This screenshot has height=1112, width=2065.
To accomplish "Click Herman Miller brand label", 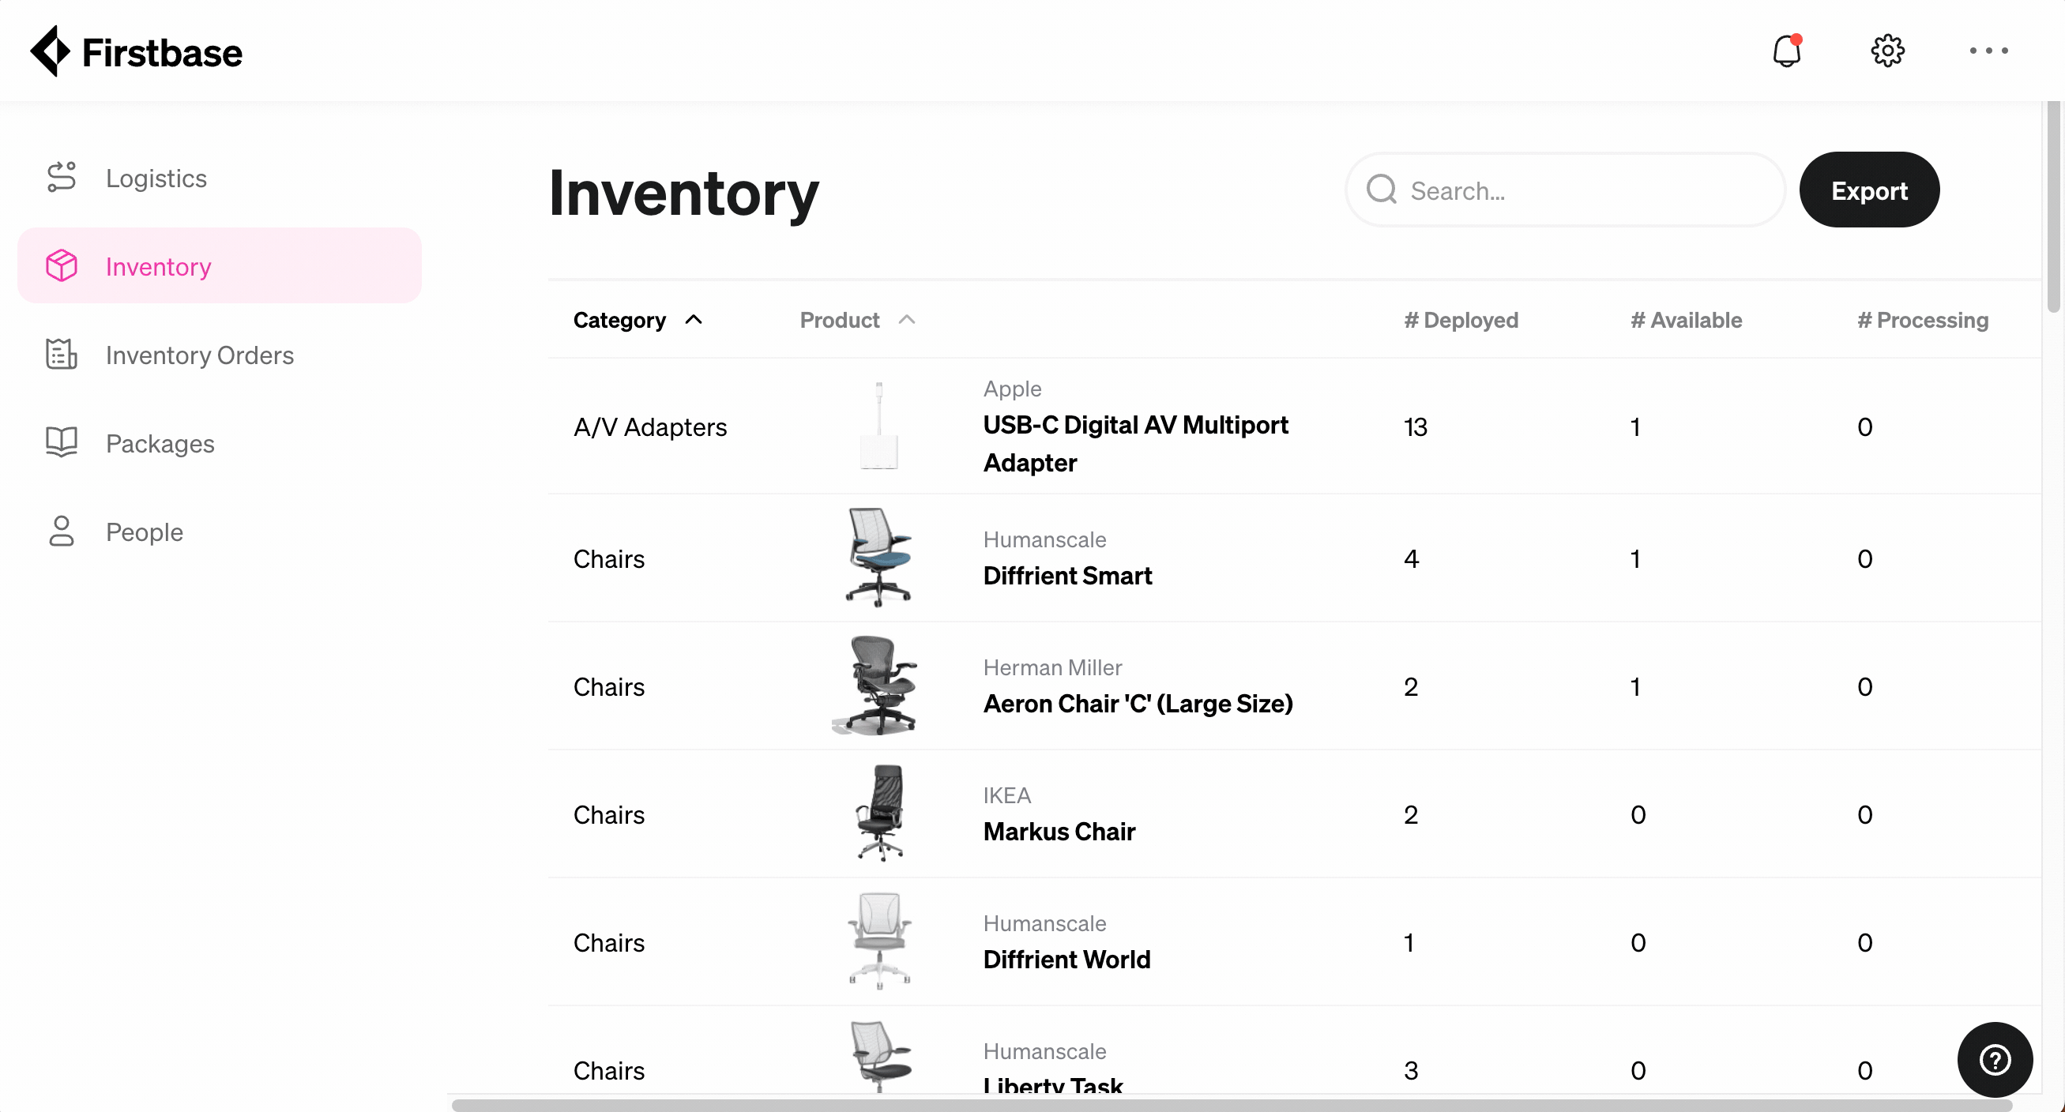I will [x=1052, y=667].
